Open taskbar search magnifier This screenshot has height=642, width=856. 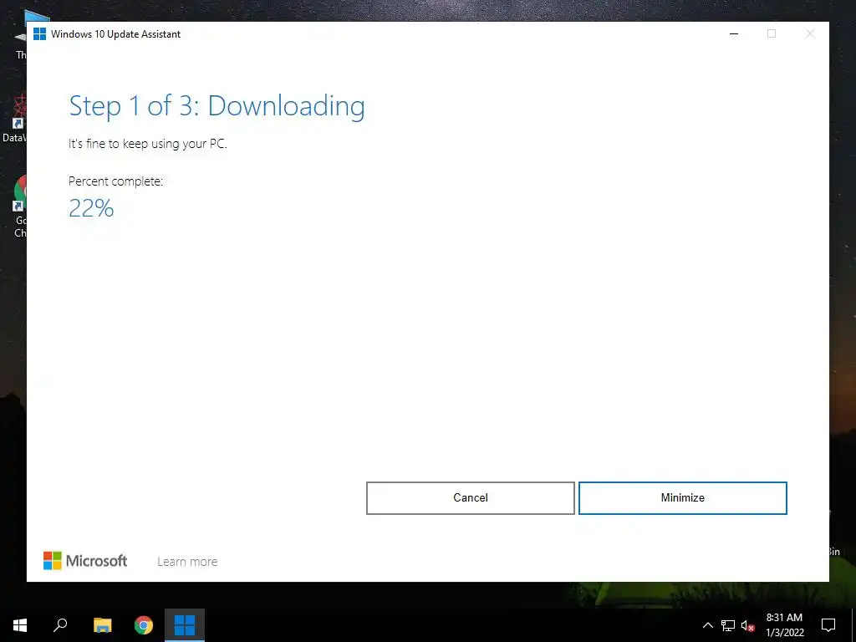click(x=60, y=625)
